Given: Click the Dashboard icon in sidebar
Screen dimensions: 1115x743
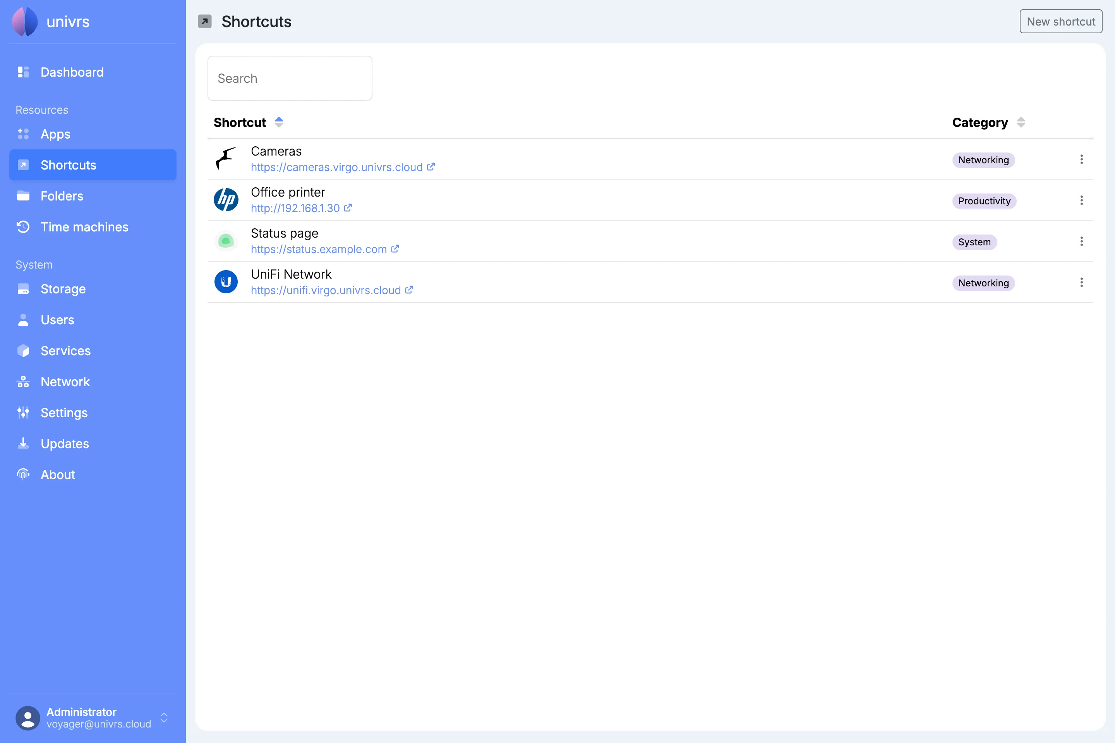Looking at the screenshot, I should point(23,72).
